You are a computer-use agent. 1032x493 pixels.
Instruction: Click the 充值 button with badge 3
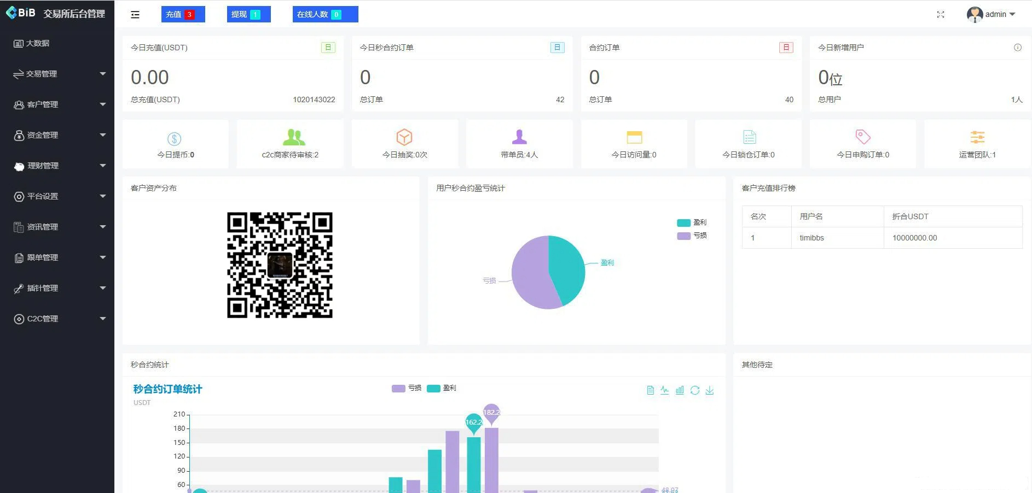pos(183,14)
